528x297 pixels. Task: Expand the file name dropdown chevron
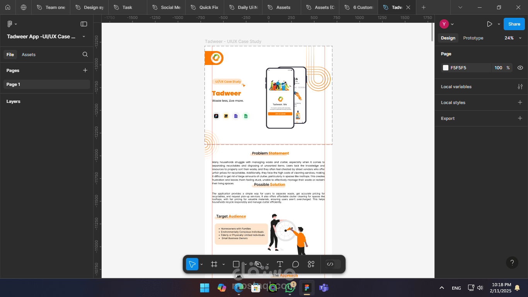[84, 37]
